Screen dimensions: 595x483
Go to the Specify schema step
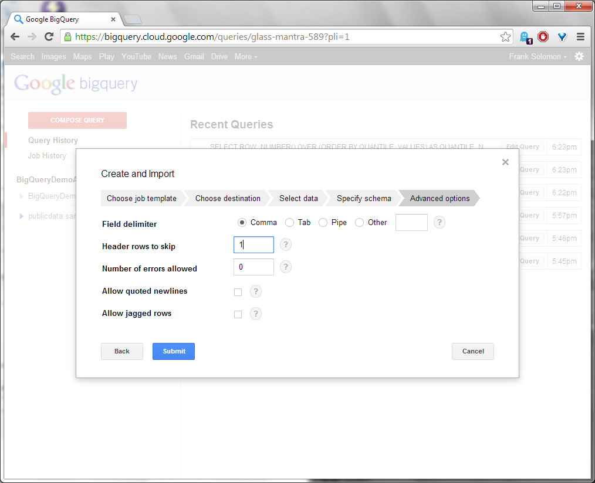tap(364, 198)
